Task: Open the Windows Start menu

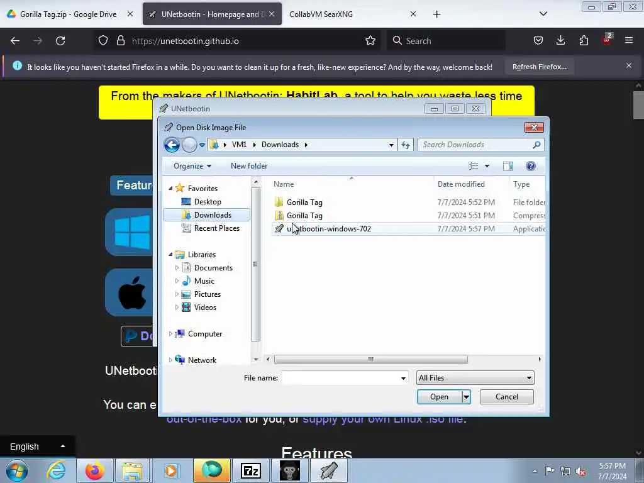Action: coord(17,470)
